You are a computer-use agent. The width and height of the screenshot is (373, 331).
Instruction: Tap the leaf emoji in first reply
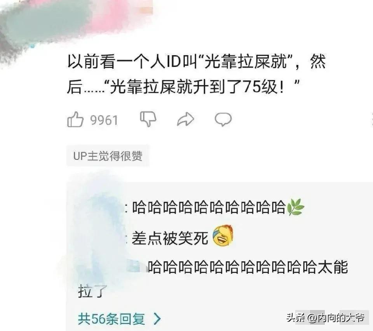pos(296,207)
